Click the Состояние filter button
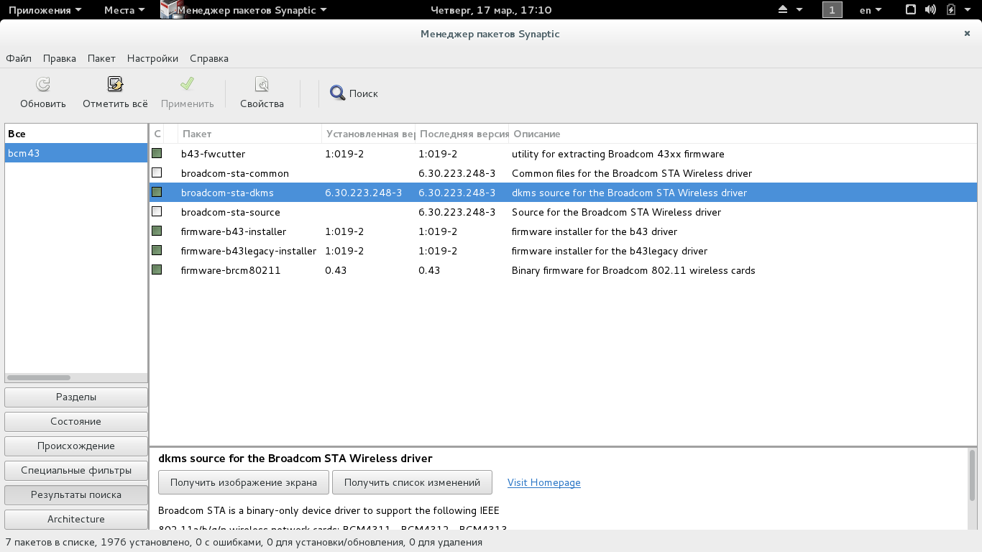Viewport: 982px width, 552px height. click(x=76, y=421)
